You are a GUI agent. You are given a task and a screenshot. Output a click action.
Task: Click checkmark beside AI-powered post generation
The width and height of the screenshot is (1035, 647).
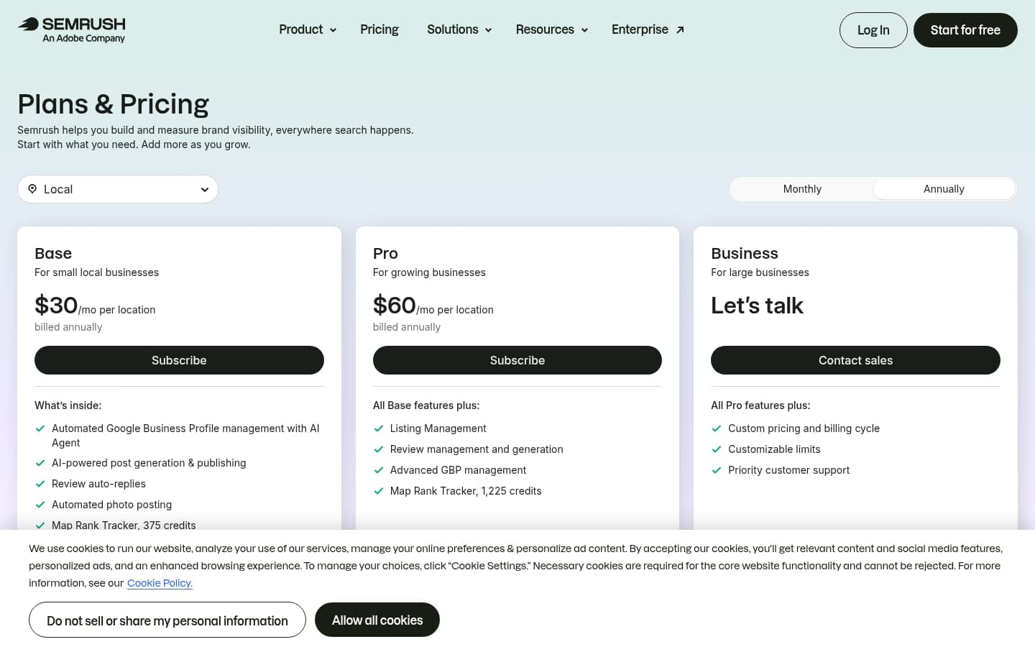pyautogui.click(x=40, y=463)
